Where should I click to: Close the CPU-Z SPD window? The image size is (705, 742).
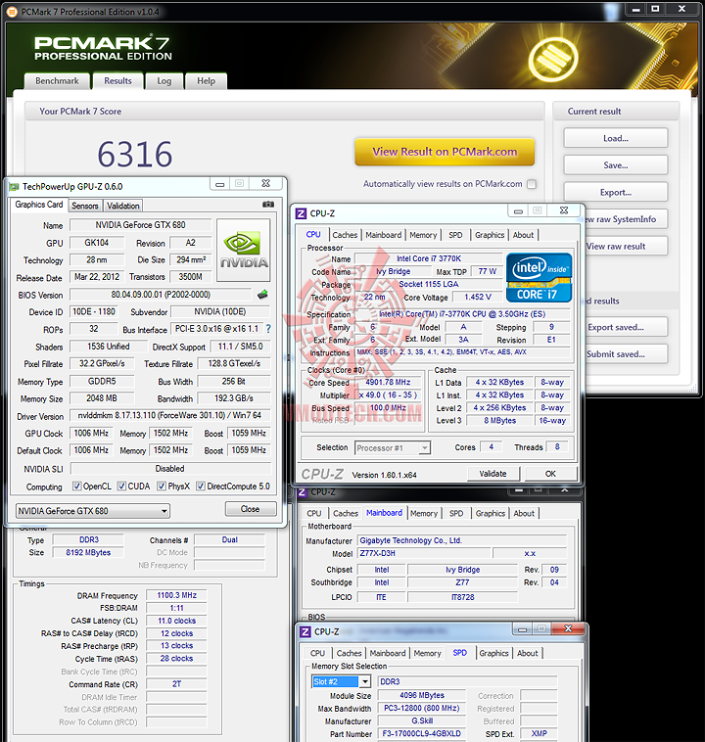click(568, 628)
